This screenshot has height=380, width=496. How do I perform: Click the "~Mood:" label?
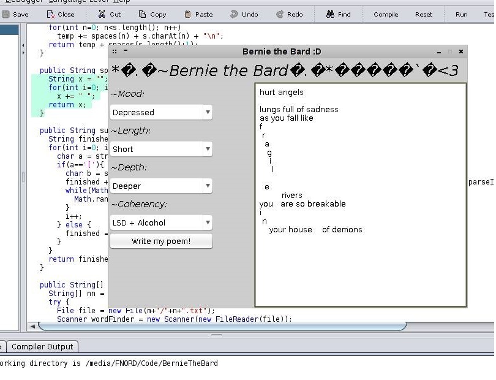128,94
